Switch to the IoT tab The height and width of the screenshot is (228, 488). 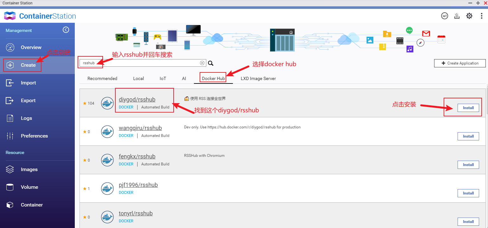pyautogui.click(x=163, y=78)
